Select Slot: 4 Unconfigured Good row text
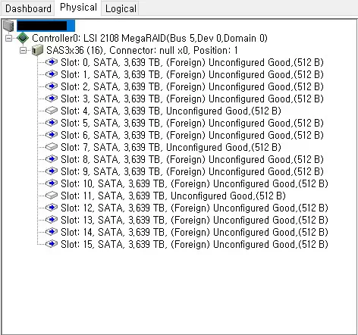 171,111
